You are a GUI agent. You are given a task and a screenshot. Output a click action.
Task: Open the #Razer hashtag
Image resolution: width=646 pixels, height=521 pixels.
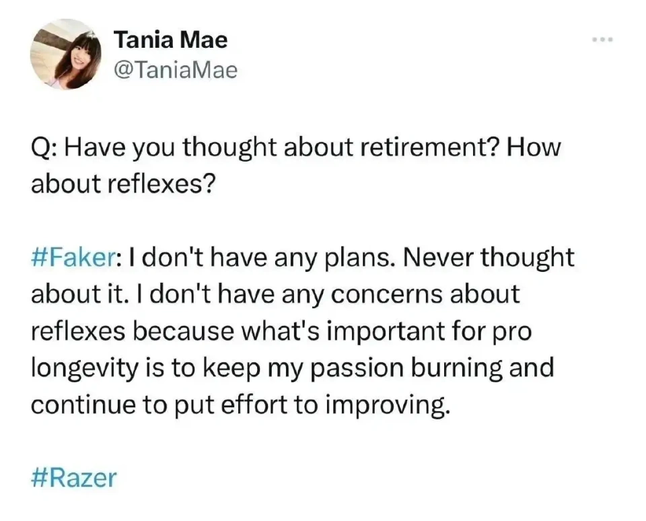click(x=74, y=478)
